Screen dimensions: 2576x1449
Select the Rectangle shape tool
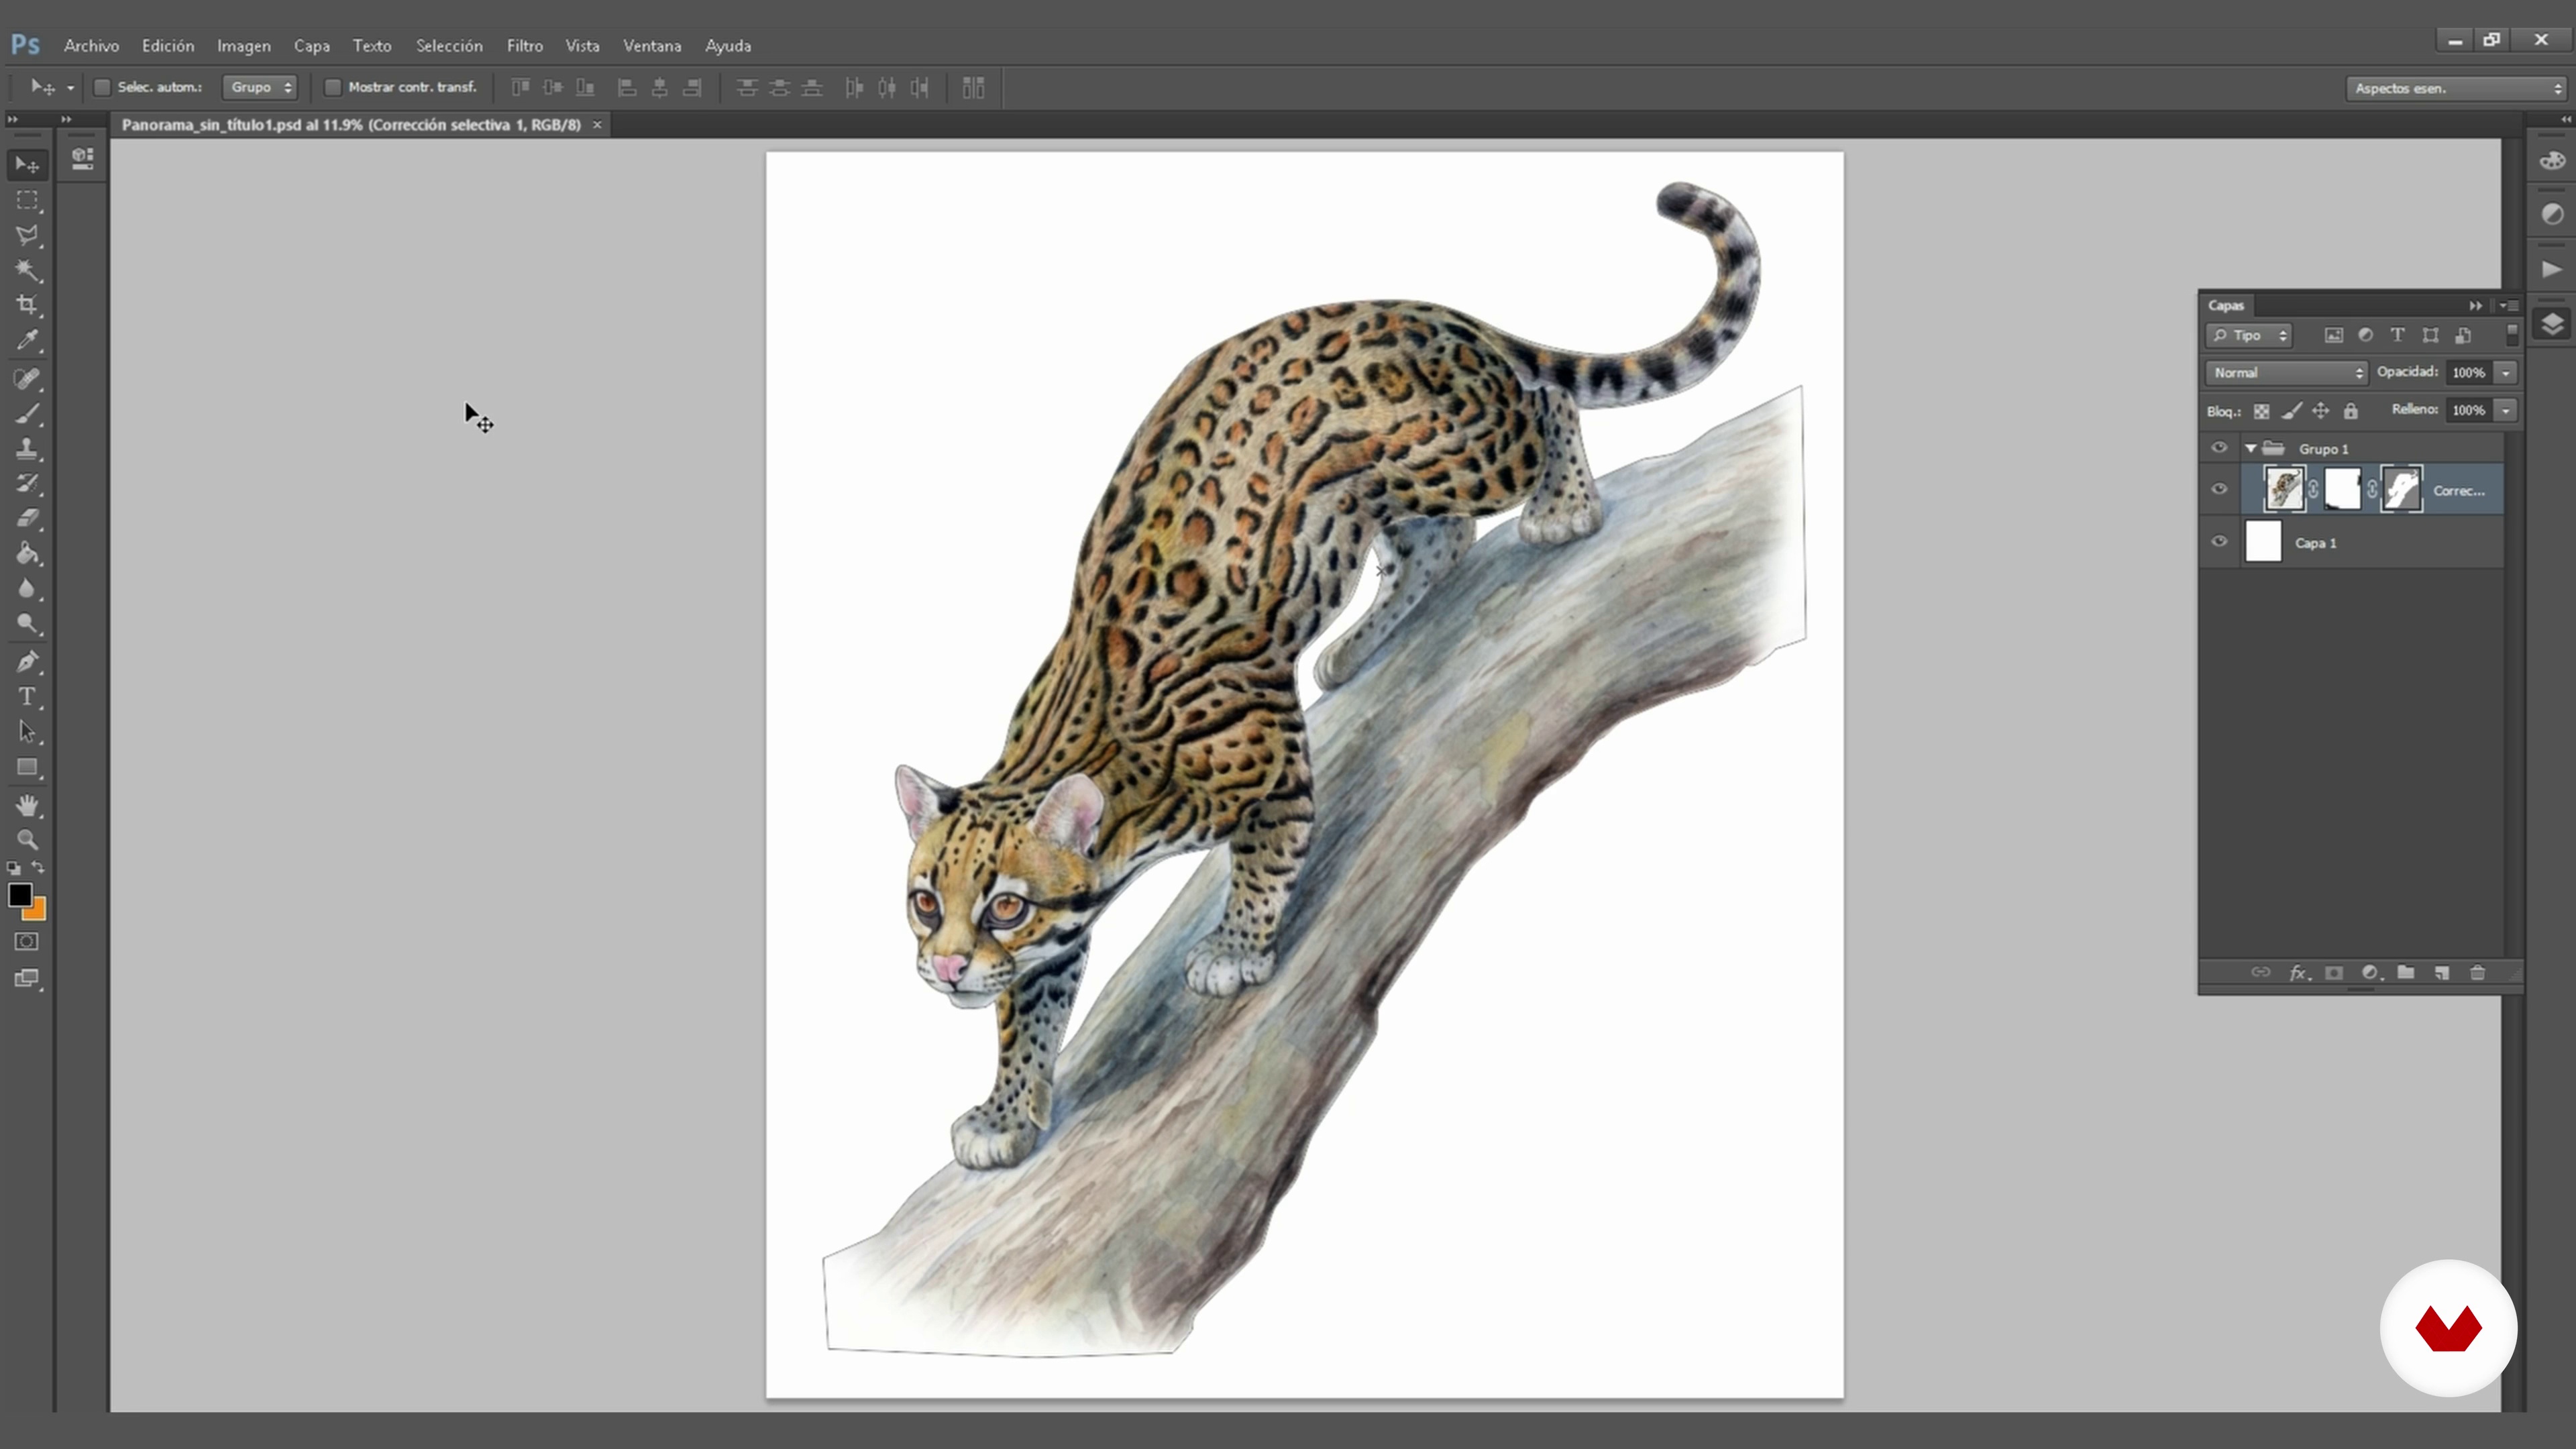(27, 768)
